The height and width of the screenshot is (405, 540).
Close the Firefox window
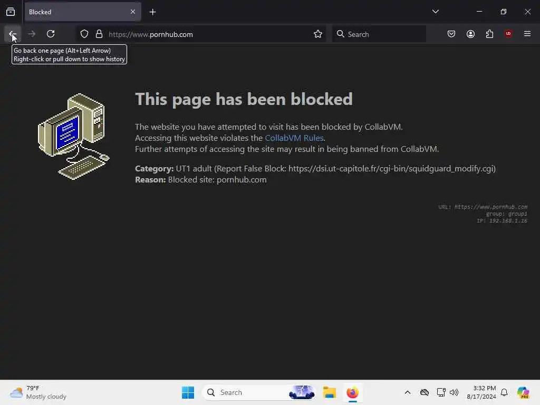tap(527, 12)
